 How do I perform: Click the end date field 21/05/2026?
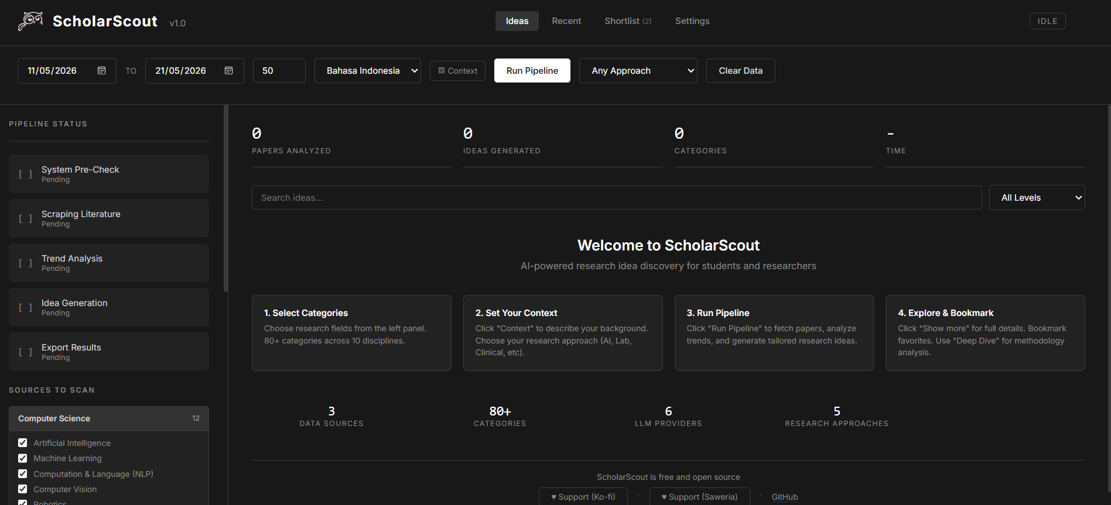[194, 71]
